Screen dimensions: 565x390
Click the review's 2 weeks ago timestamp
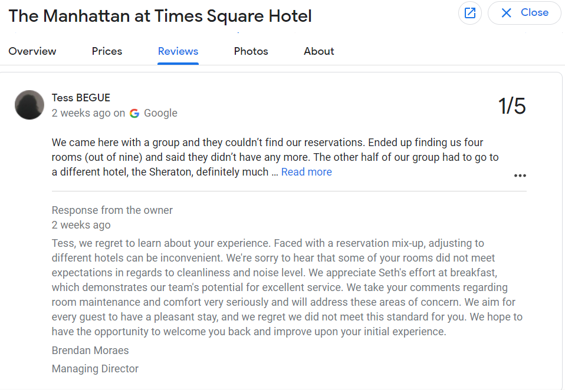pyautogui.click(x=81, y=113)
